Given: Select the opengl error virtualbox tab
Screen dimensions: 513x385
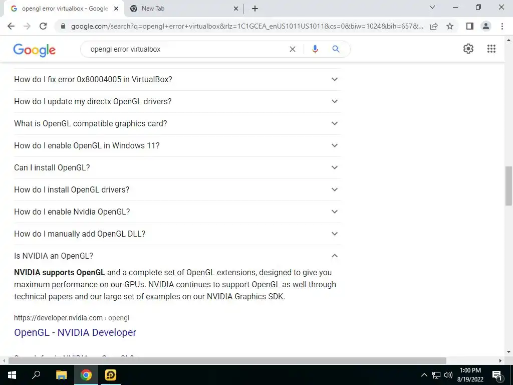Looking at the screenshot, I should 65,9.
